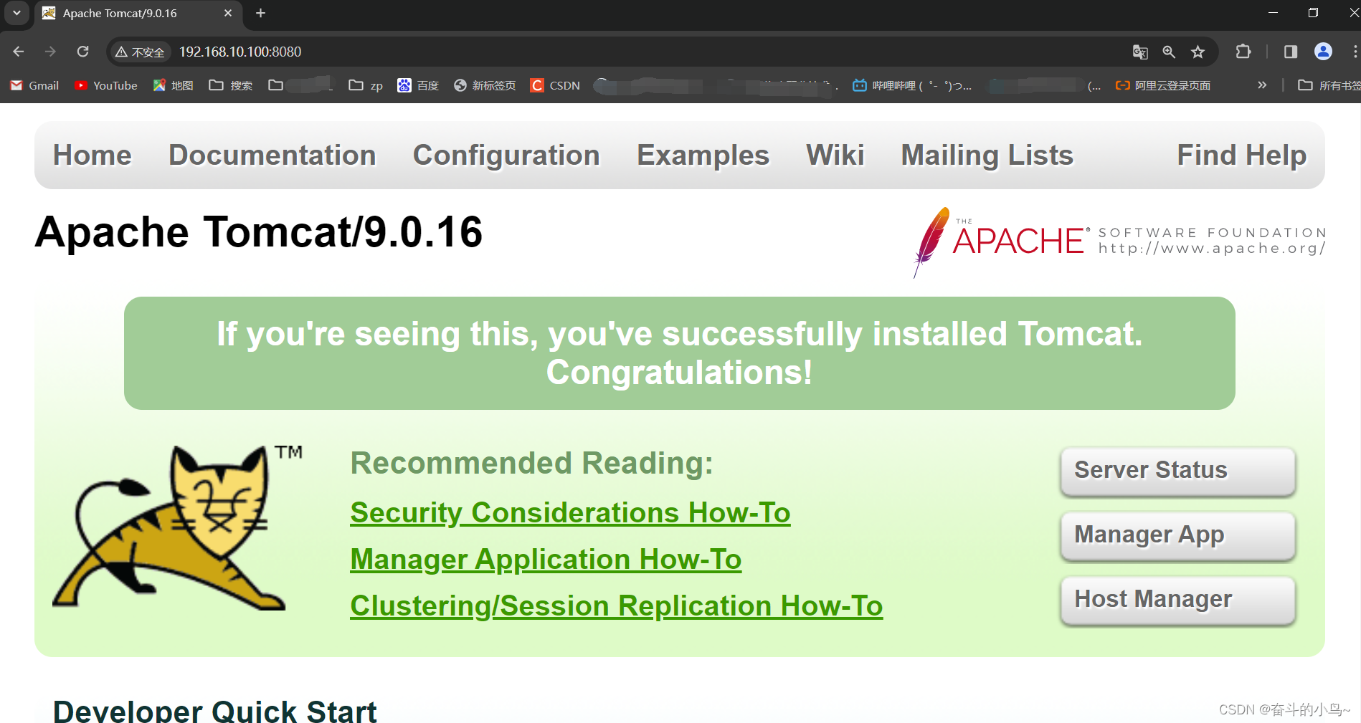Open the CSDN bookmark
This screenshot has height=723, width=1361.
click(x=555, y=85)
